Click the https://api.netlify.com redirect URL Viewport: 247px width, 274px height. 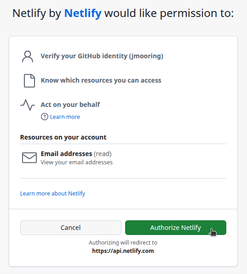pos(123,251)
